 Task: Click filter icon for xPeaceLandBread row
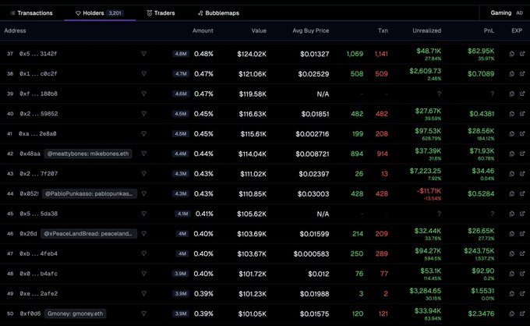(144, 234)
